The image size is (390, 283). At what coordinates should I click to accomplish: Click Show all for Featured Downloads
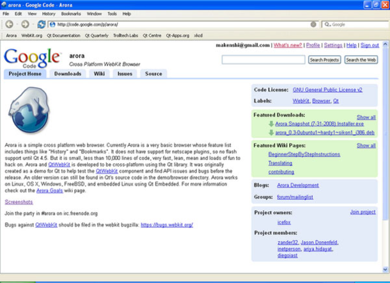(x=366, y=117)
